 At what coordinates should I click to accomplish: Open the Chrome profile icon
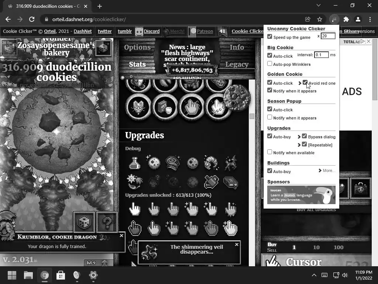click(x=358, y=19)
